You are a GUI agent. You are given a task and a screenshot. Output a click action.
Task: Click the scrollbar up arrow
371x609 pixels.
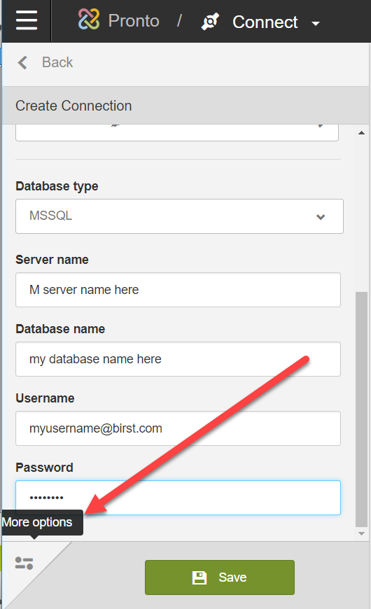pos(361,133)
